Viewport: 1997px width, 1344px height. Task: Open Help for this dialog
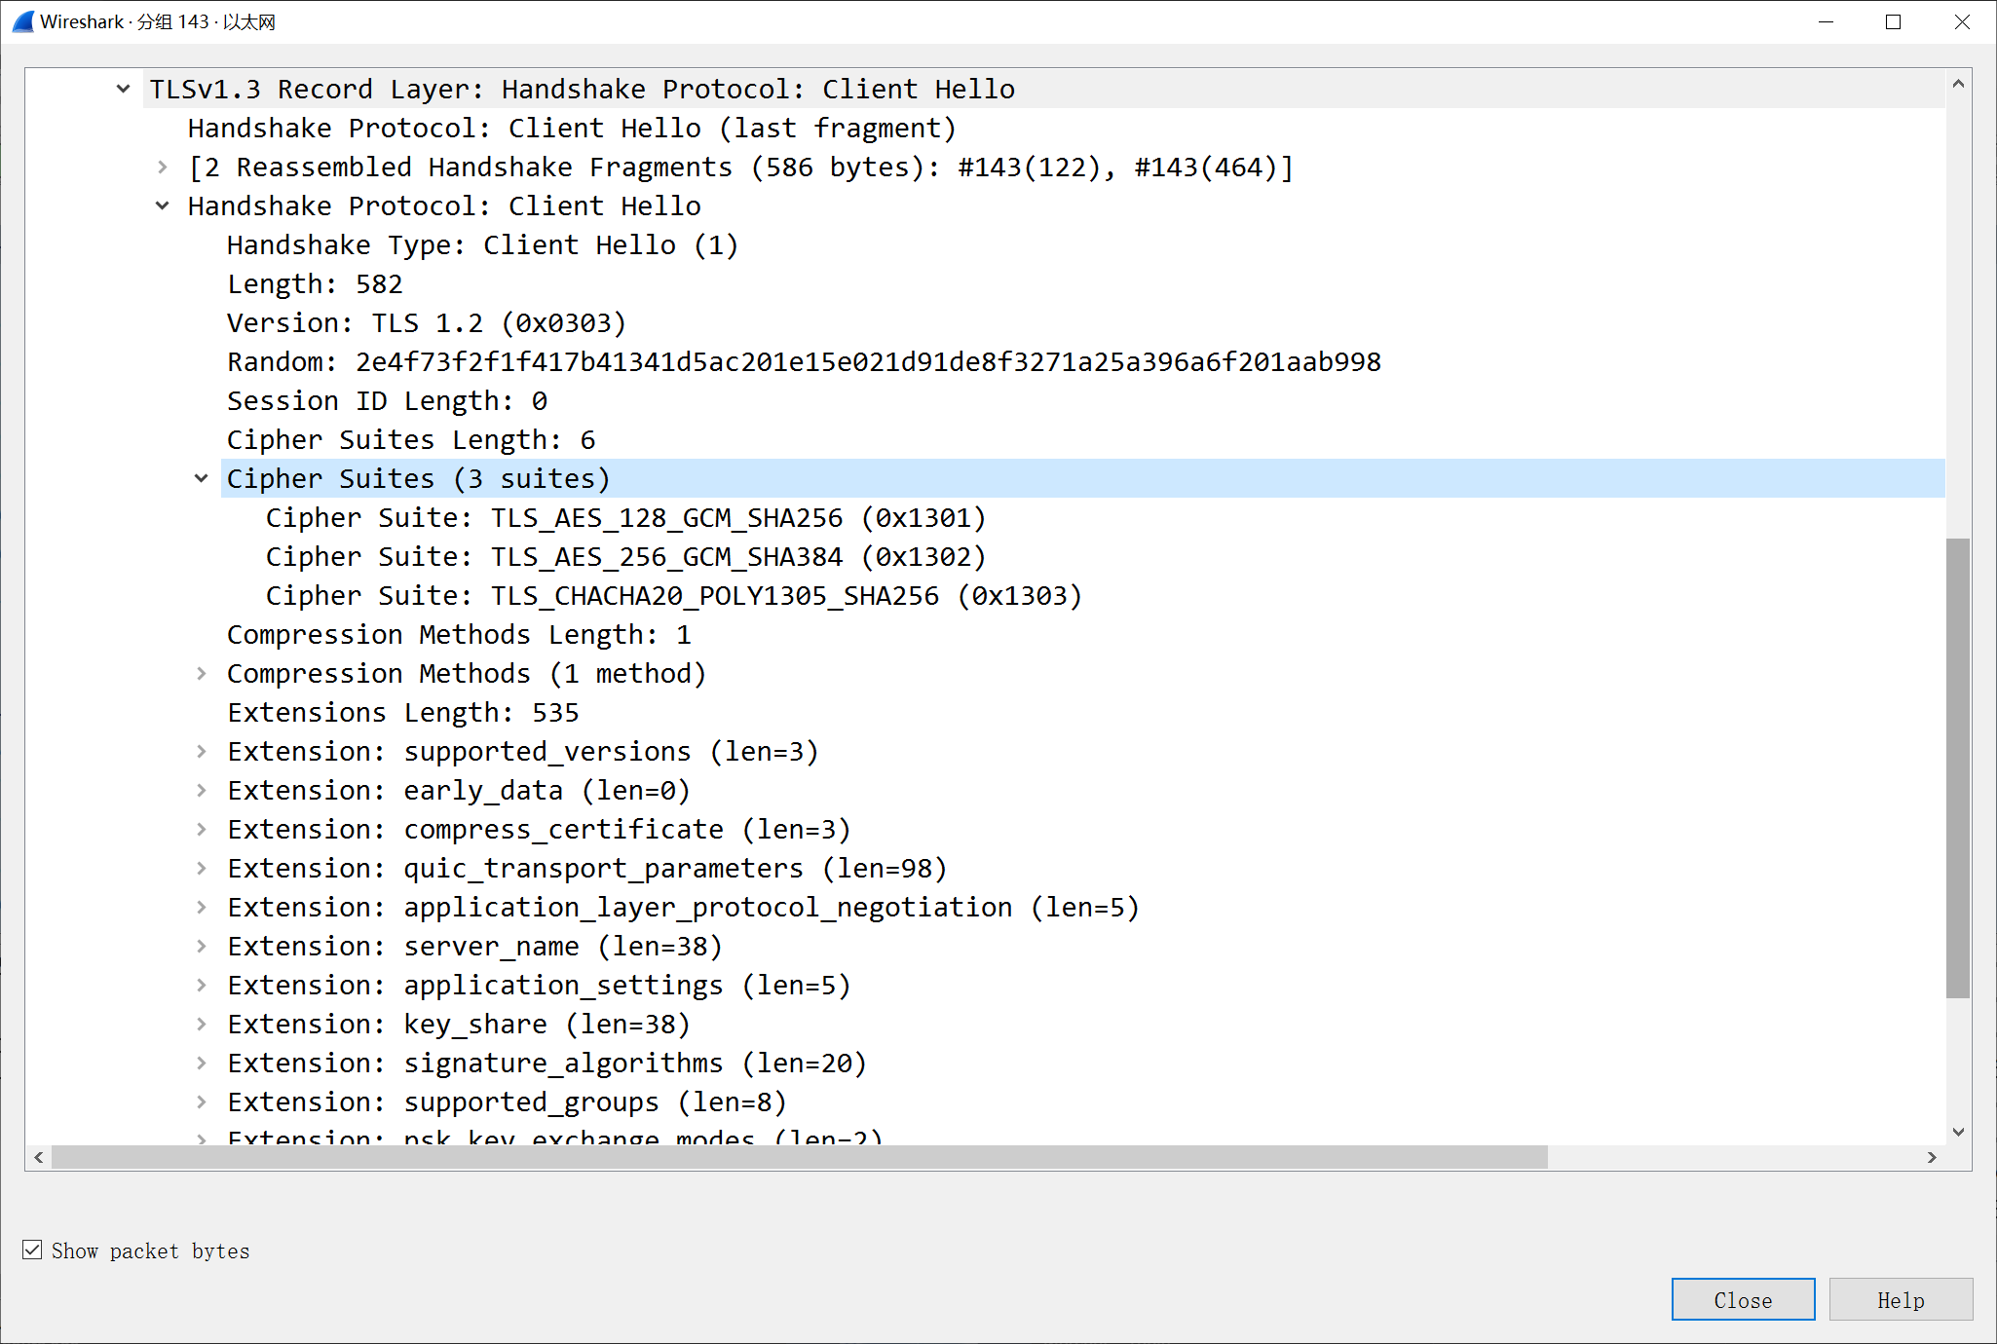coord(1900,1299)
